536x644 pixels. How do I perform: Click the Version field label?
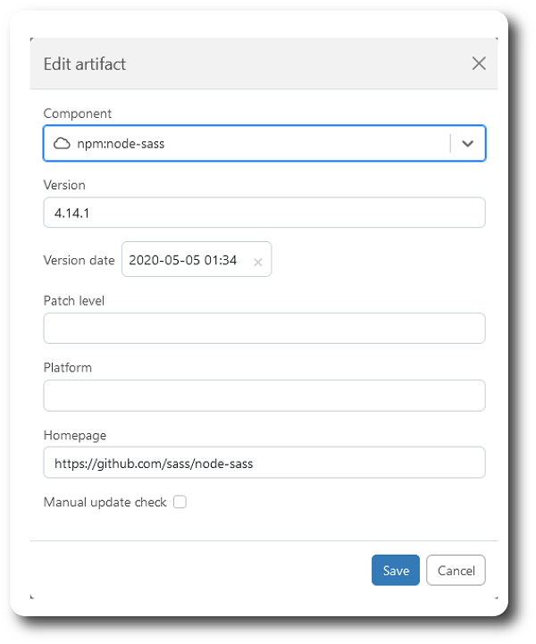(x=64, y=185)
